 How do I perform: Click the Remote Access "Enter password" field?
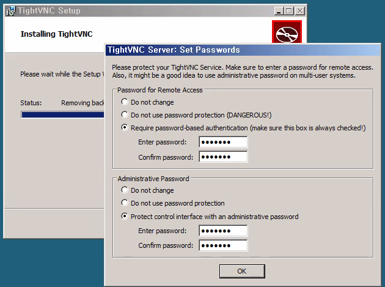pyautogui.click(x=223, y=142)
